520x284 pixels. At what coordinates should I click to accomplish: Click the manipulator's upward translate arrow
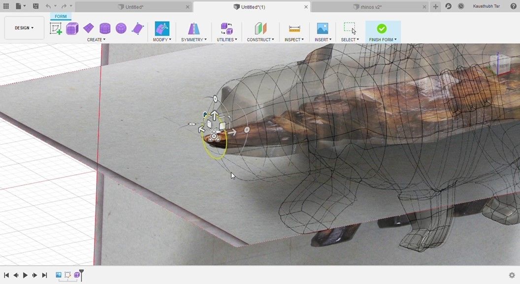[215, 115]
